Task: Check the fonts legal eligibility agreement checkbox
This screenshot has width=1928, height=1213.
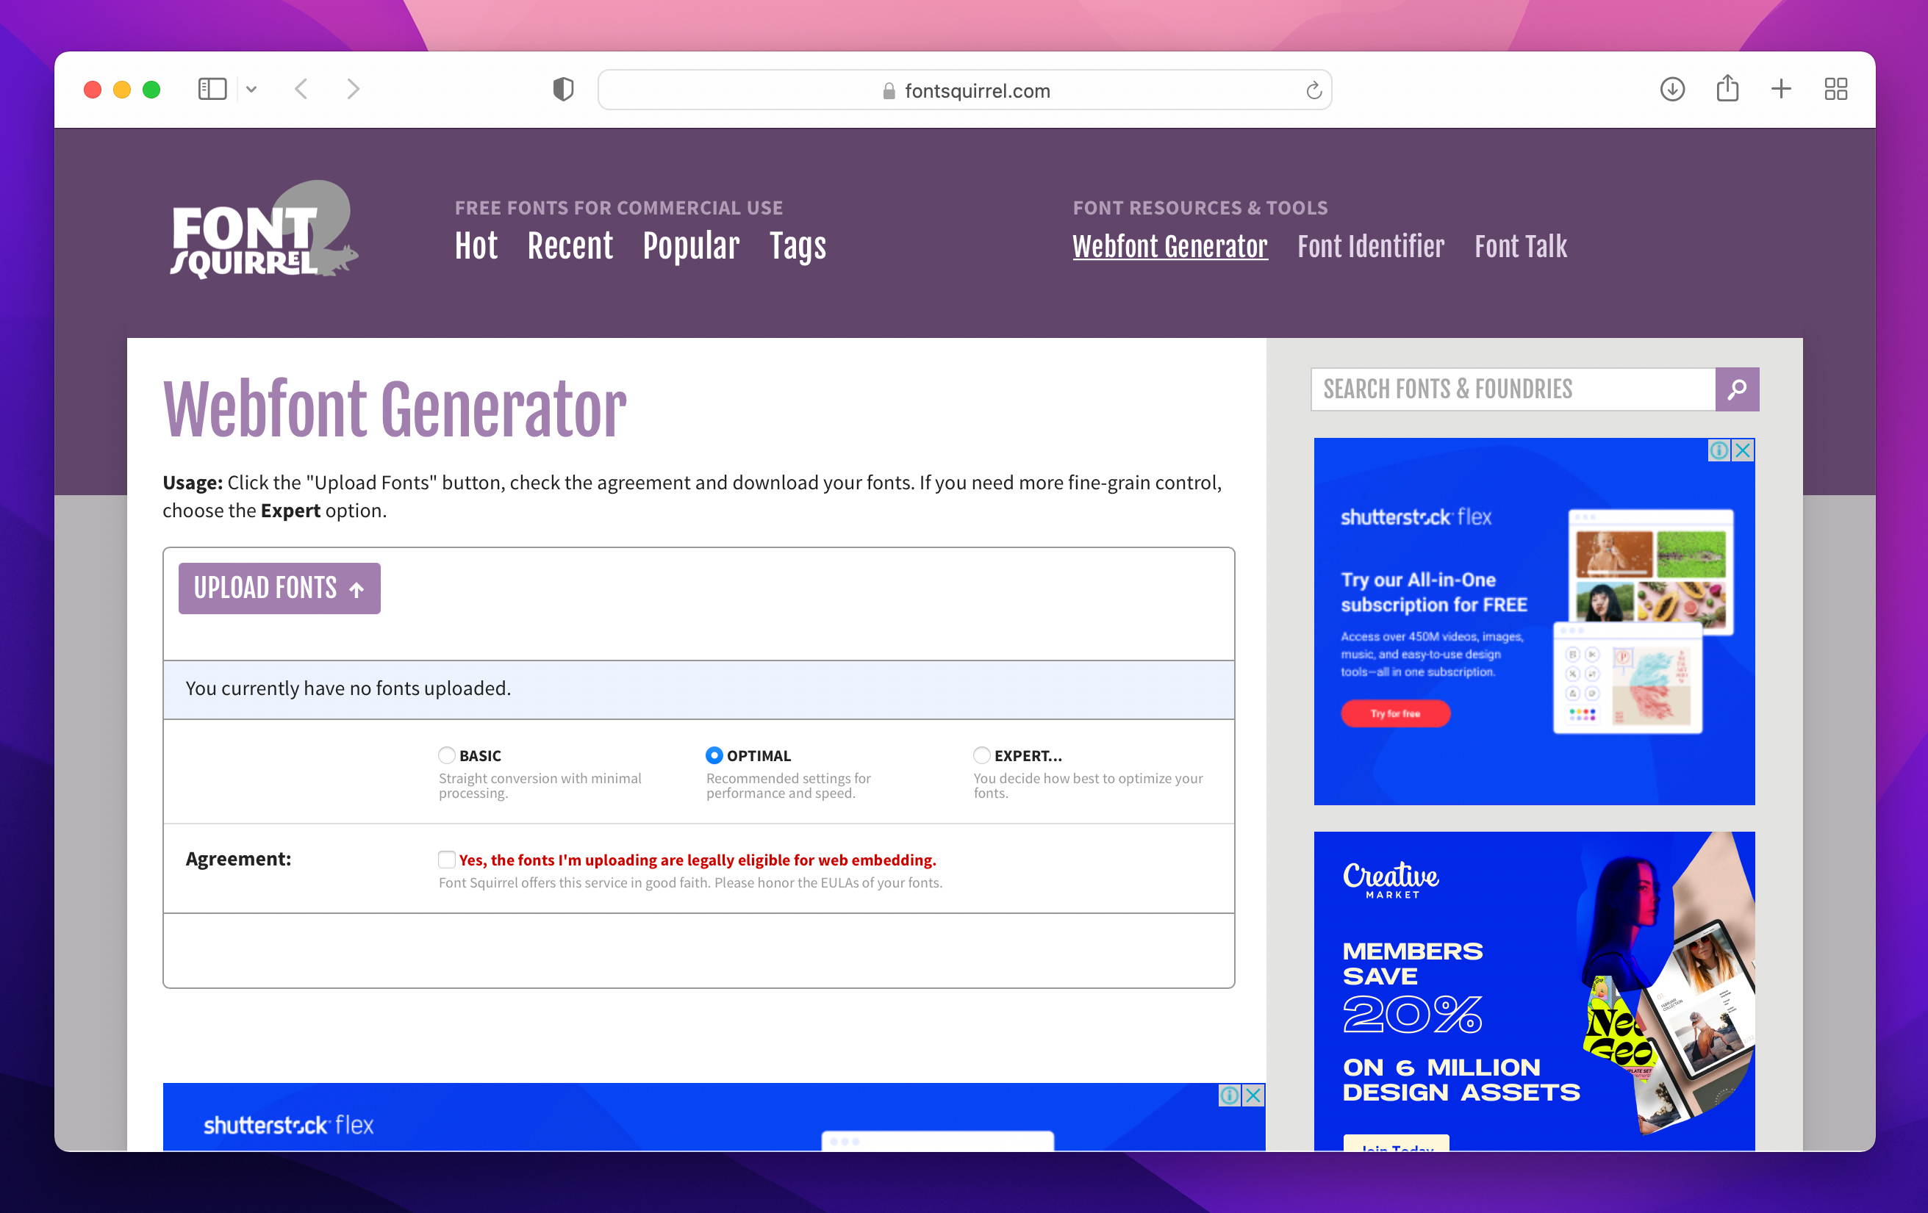Action: (446, 860)
